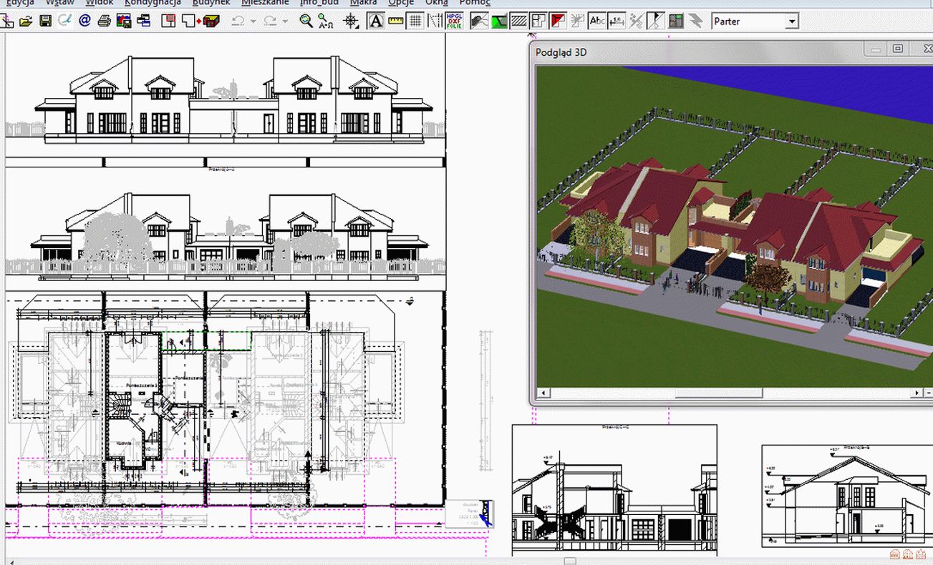Click left scroll arrow in Podgląd 3D
933x565 pixels.
click(x=543, y=393)
